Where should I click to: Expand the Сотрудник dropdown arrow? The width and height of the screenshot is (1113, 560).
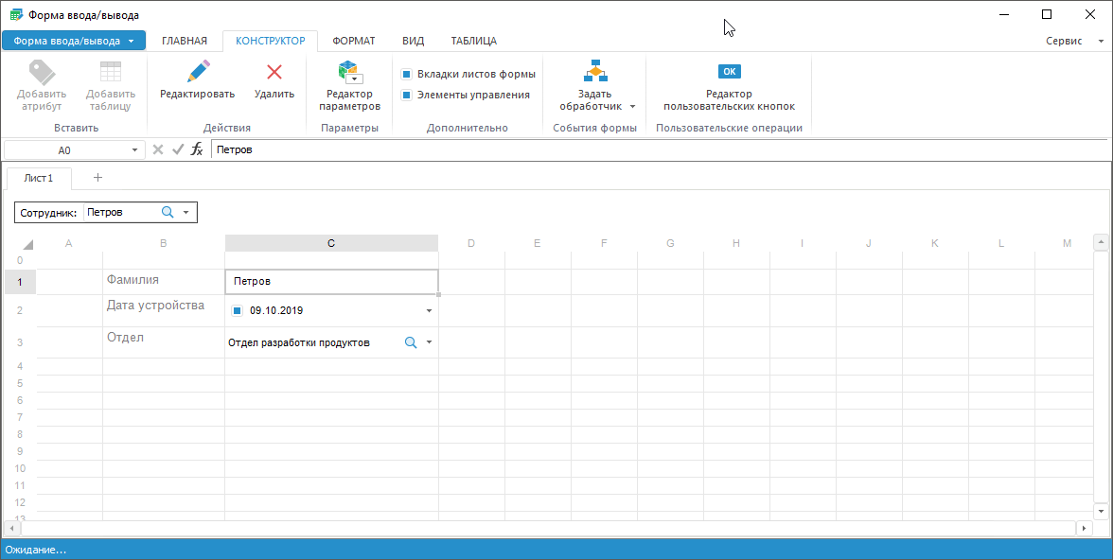(186, 213)
